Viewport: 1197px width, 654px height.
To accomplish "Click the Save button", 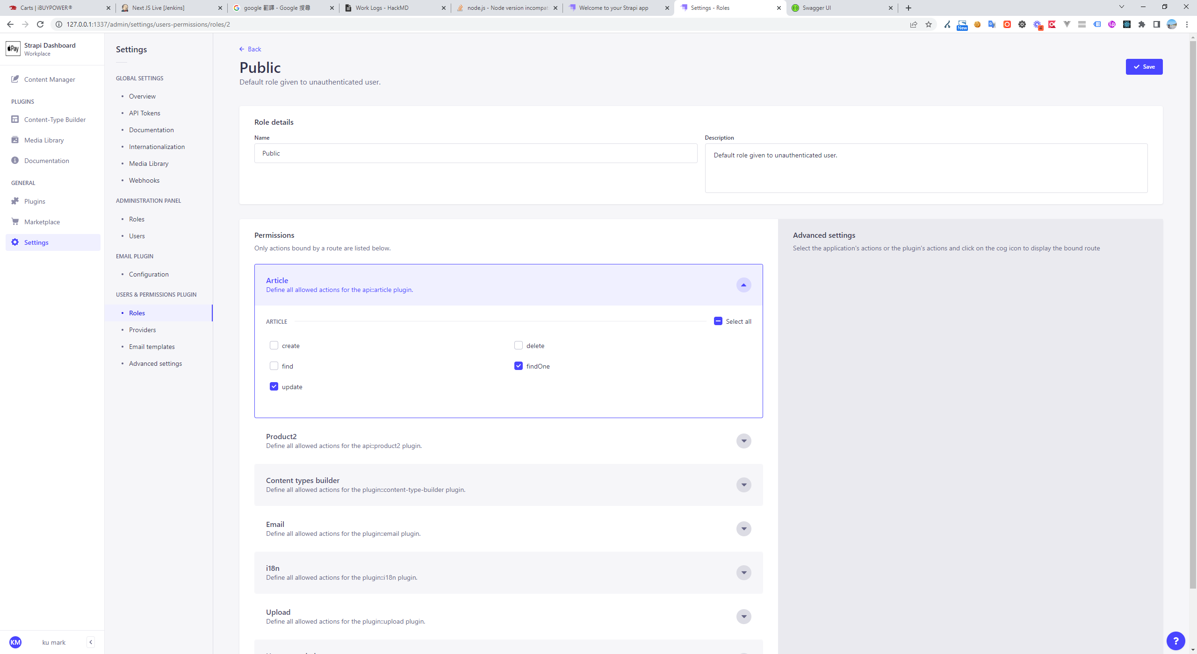I will (1144, 67).
